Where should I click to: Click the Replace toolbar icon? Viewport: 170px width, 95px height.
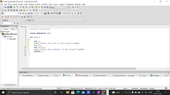click(x=32, y=7)
